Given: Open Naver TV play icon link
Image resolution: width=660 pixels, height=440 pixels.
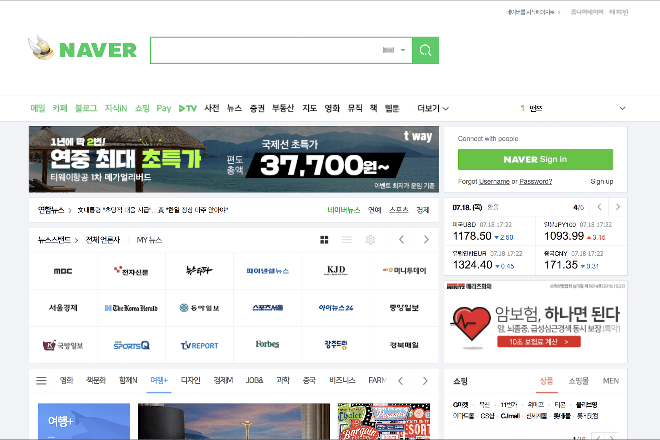Looking at the screenshot, I should point(188,108).
